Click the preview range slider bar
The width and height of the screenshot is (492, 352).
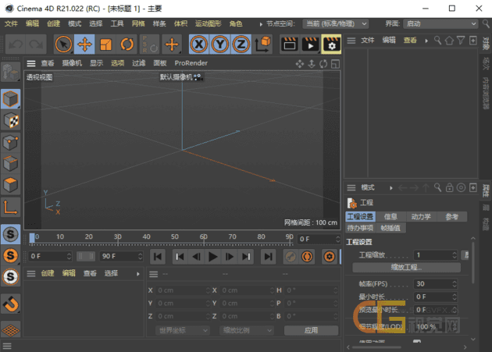(86, 256)
